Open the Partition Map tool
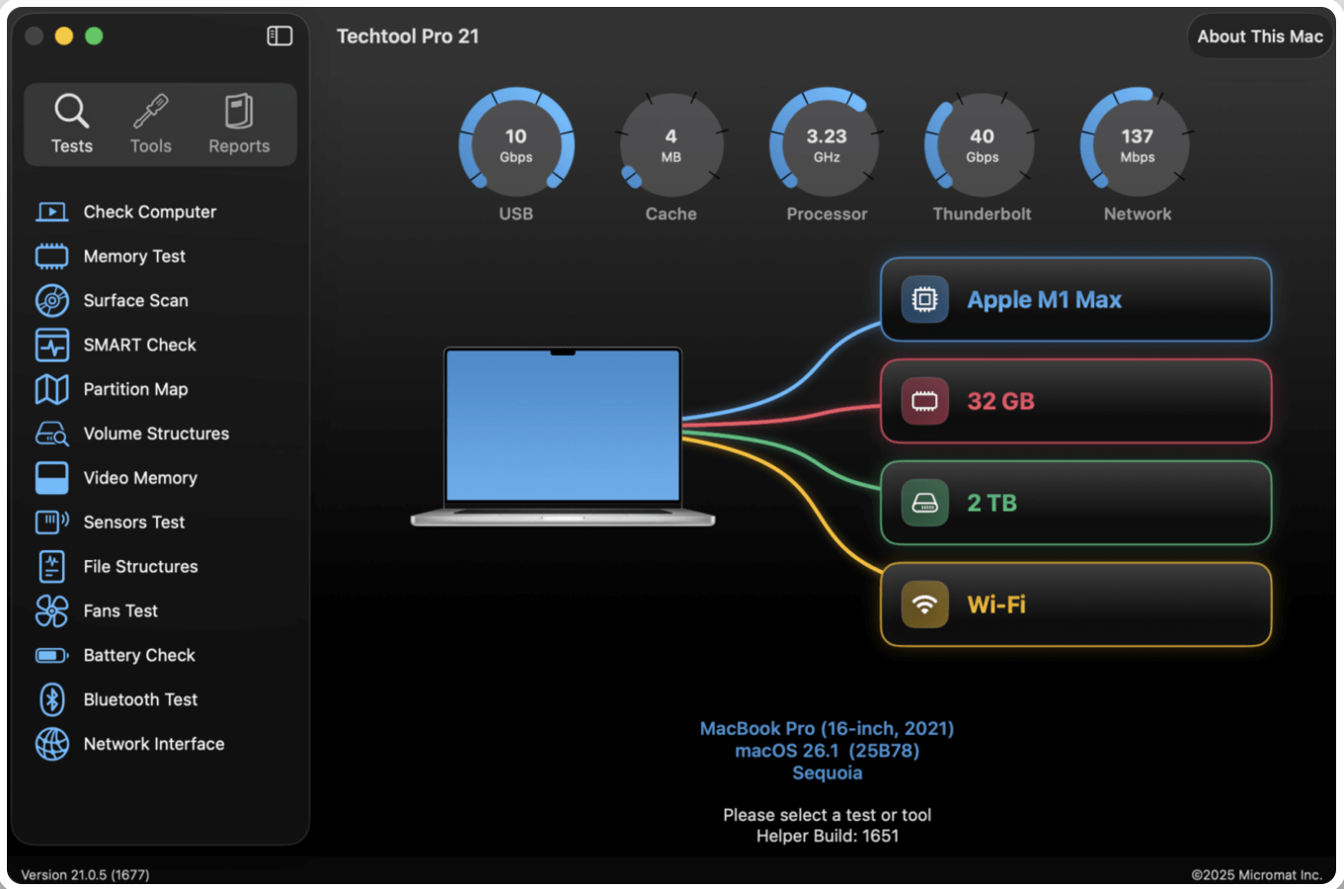The height and width of the screenshot is (889, 1344). [135, 389]
